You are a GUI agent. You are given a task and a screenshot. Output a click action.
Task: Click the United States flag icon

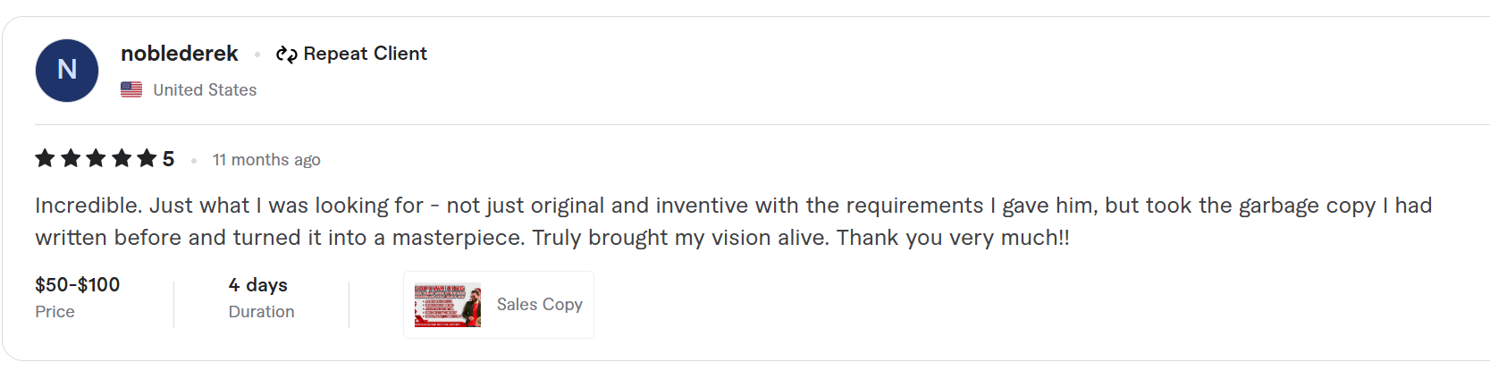click(x=131, y=89)
